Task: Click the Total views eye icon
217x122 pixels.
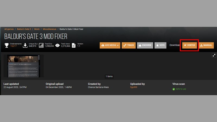Action: pyautogui.click(x=57, y=45)
